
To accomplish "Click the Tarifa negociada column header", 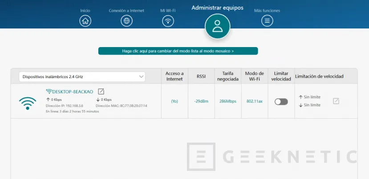I will pos(227,76).
